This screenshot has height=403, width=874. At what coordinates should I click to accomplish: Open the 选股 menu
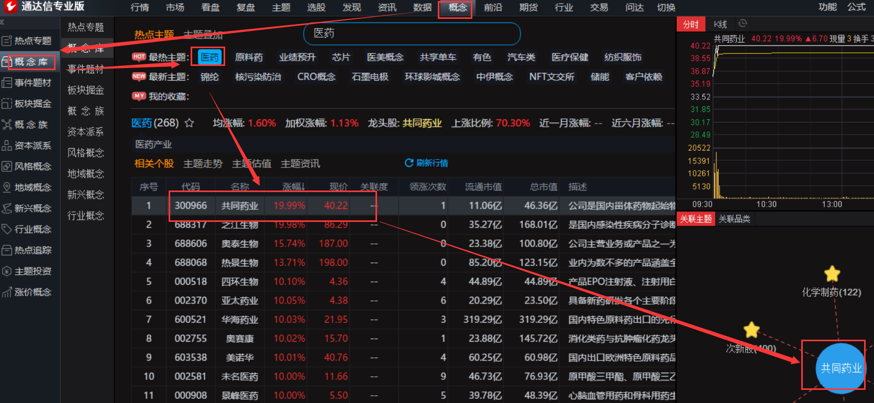(316, 7)
